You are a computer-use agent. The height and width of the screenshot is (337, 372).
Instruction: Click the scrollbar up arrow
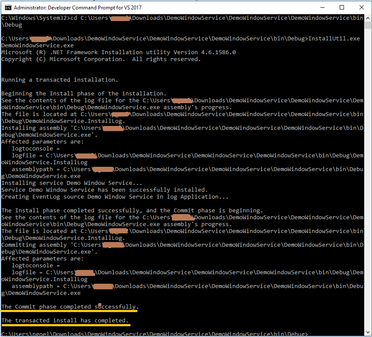[x=368, y=17]
